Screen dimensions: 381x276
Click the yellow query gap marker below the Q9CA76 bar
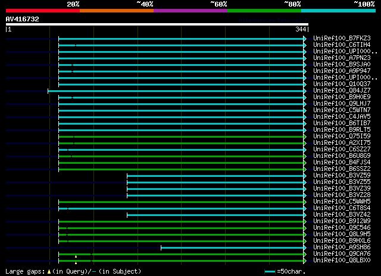pos(76,256)
